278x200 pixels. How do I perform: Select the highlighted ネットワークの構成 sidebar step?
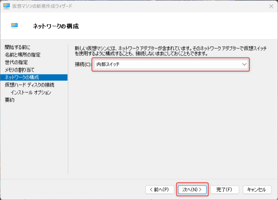pyautogui.click(x=22, y=77)
